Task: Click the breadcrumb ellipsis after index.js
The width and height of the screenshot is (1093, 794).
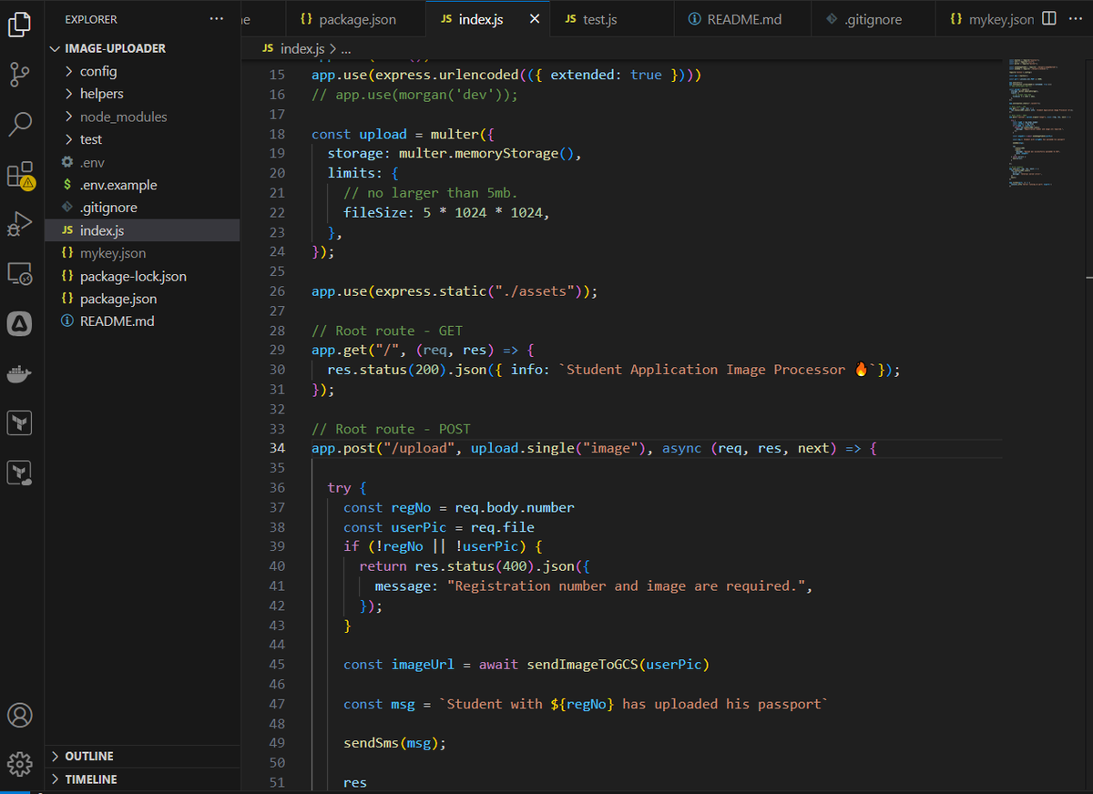Action: [346, 49]
